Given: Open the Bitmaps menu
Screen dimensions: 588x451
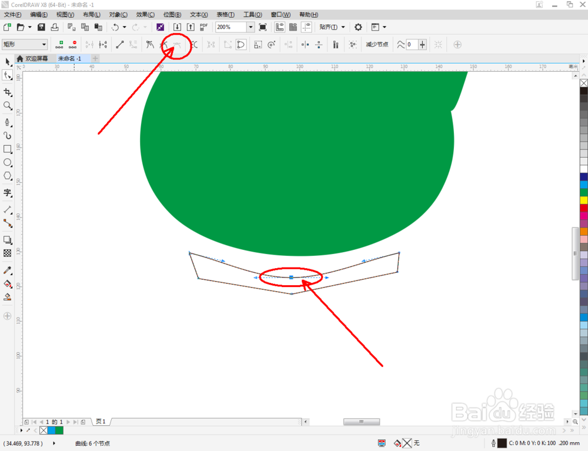Looking at the screenshot, I should click(x=172, y=15).
